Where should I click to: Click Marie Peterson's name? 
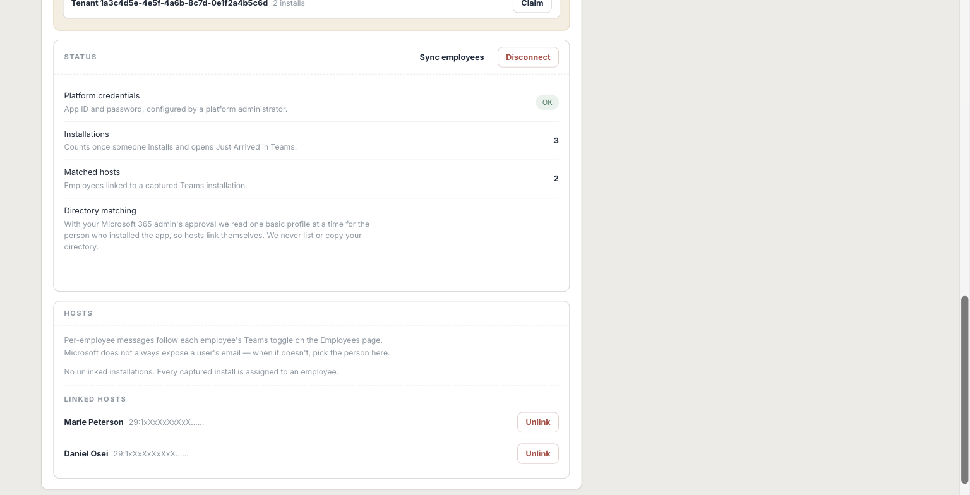[x=93, y=422]
